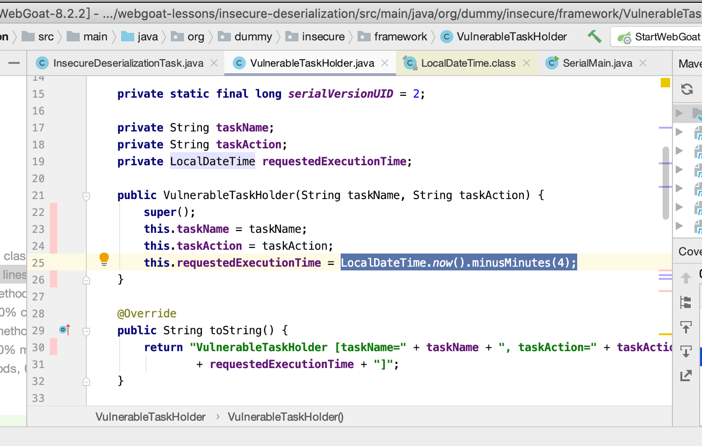Toggle Flatten Packages in Coverage panel
Image resolution: width=702 pixels, height=446 pixels.
pos(686,303)
